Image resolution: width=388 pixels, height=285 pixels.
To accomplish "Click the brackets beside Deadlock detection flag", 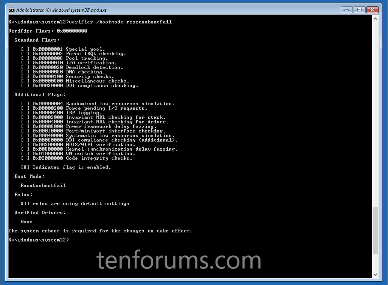I will pos(25,67).
